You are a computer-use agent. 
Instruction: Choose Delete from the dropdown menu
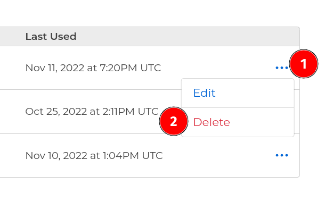(x=212, y=122)
